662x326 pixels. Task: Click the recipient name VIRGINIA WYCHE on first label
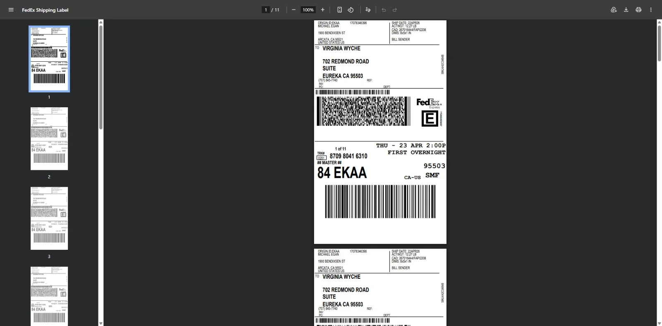click(341, 48)
